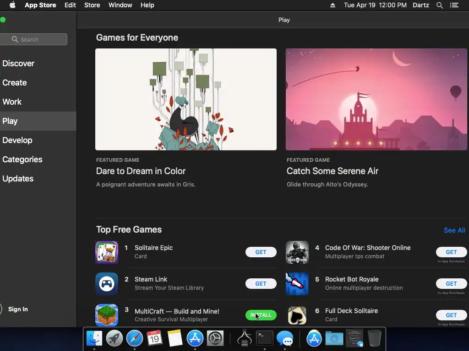This screenshot has height=351, width=469.
Task: Open Notes from the Dock
Action: coord(175,339)
